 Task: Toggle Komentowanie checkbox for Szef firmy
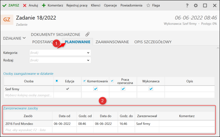pyautogui.click(x=95, y=89)
